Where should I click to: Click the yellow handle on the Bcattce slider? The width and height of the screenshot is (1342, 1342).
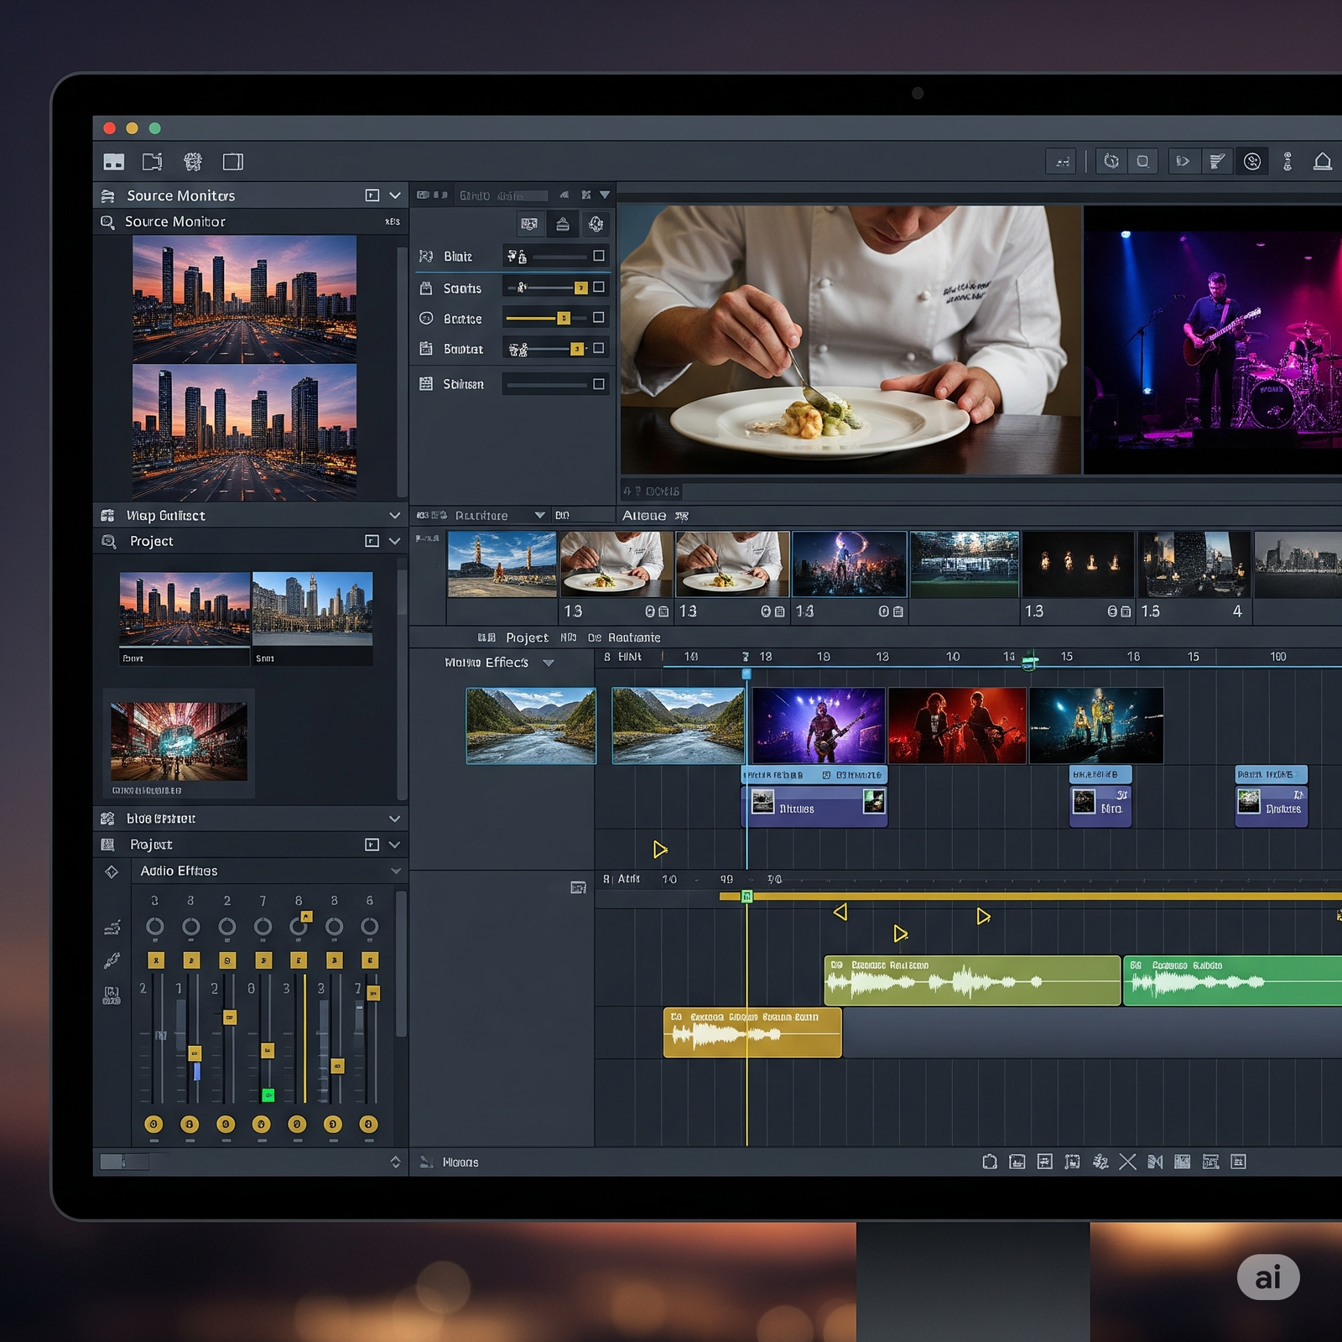(x=564, y=318)
